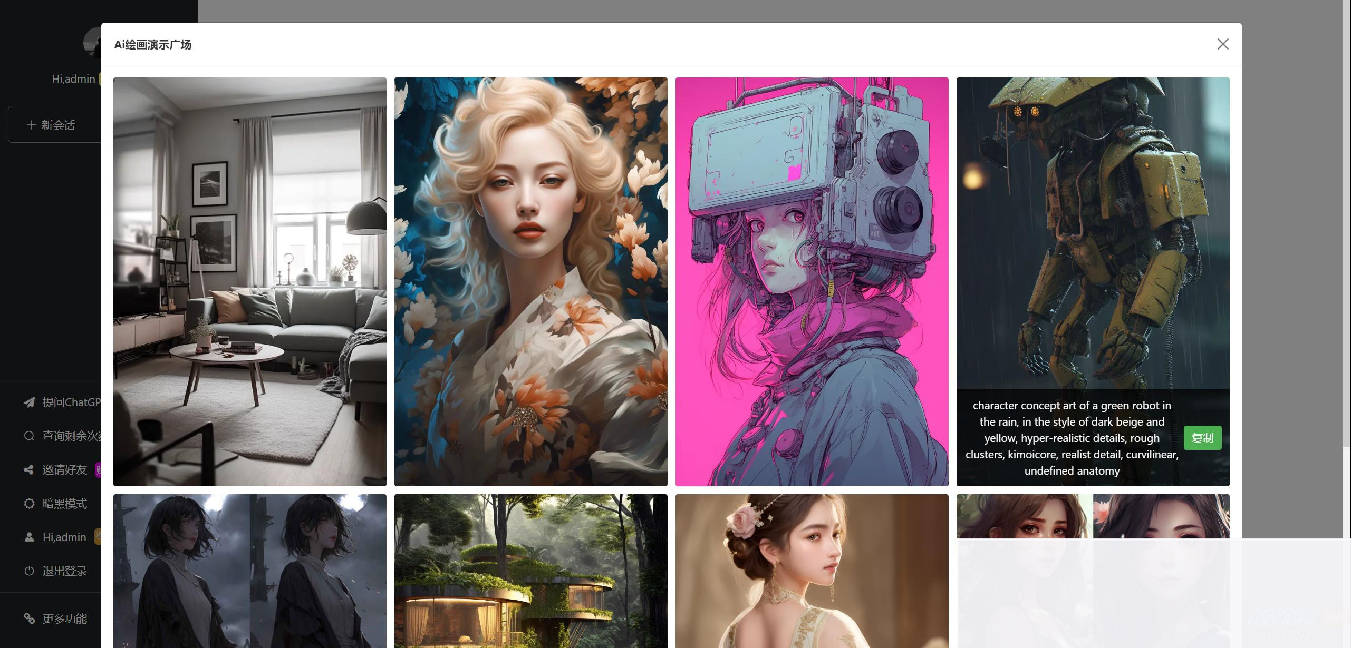The height and width of the screenshot is (648, 1351).
Task: Select 邀请好友 in the sidebar
Action: (64, 469)
